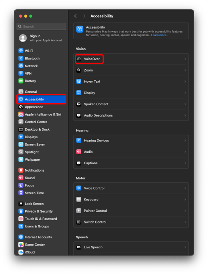208x274 pixels.
Task: Expand the Live Speech row chevron
Action: click(185, 247)
